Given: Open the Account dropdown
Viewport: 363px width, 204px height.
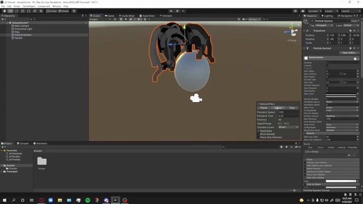Looking at the screenshot, I should coord(314,11).
